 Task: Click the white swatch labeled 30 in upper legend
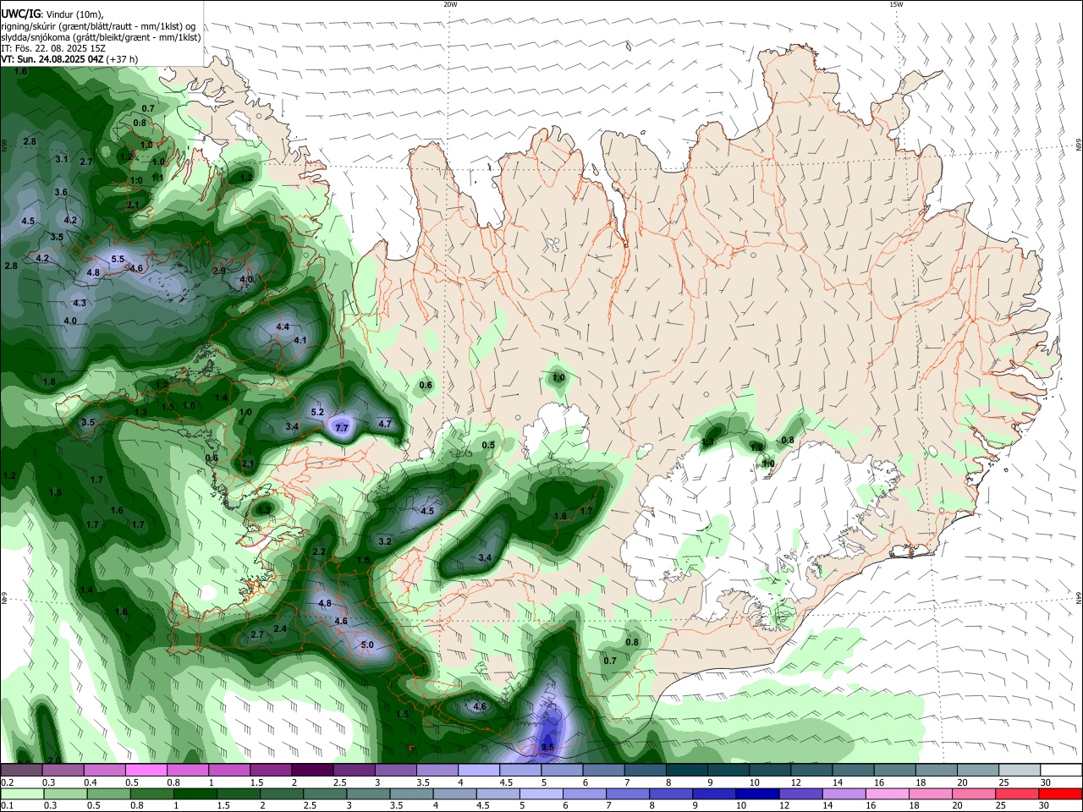[1061, 770]
